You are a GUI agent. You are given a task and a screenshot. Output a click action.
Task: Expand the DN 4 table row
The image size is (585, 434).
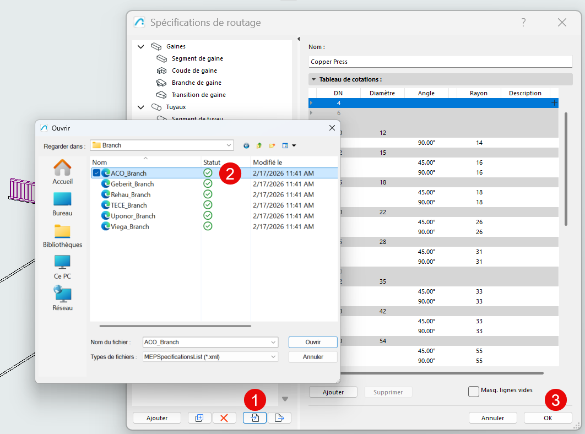pyautogui.click(x=311, y=102)
